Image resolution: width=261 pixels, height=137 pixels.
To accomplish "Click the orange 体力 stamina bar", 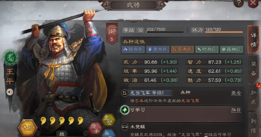I will point(224,32).
